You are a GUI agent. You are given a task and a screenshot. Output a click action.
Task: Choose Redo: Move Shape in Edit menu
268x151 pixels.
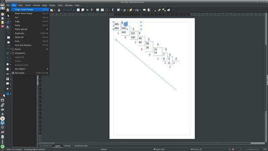[30, 13]
